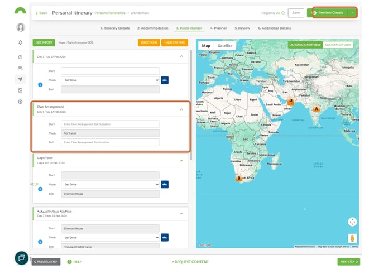Click Add Car Hire button
Viewport: 374px width, 269px height.
pos(175,42)
